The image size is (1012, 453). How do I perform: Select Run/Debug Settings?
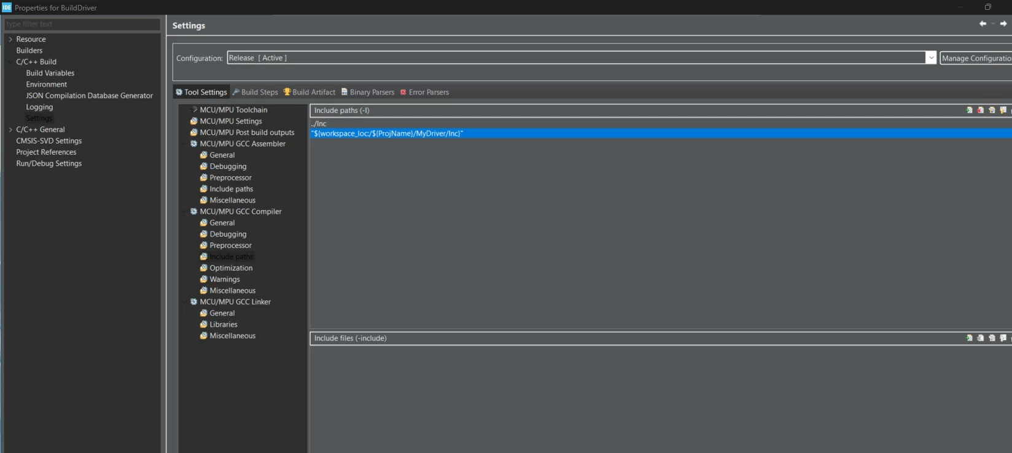point(49,163)
